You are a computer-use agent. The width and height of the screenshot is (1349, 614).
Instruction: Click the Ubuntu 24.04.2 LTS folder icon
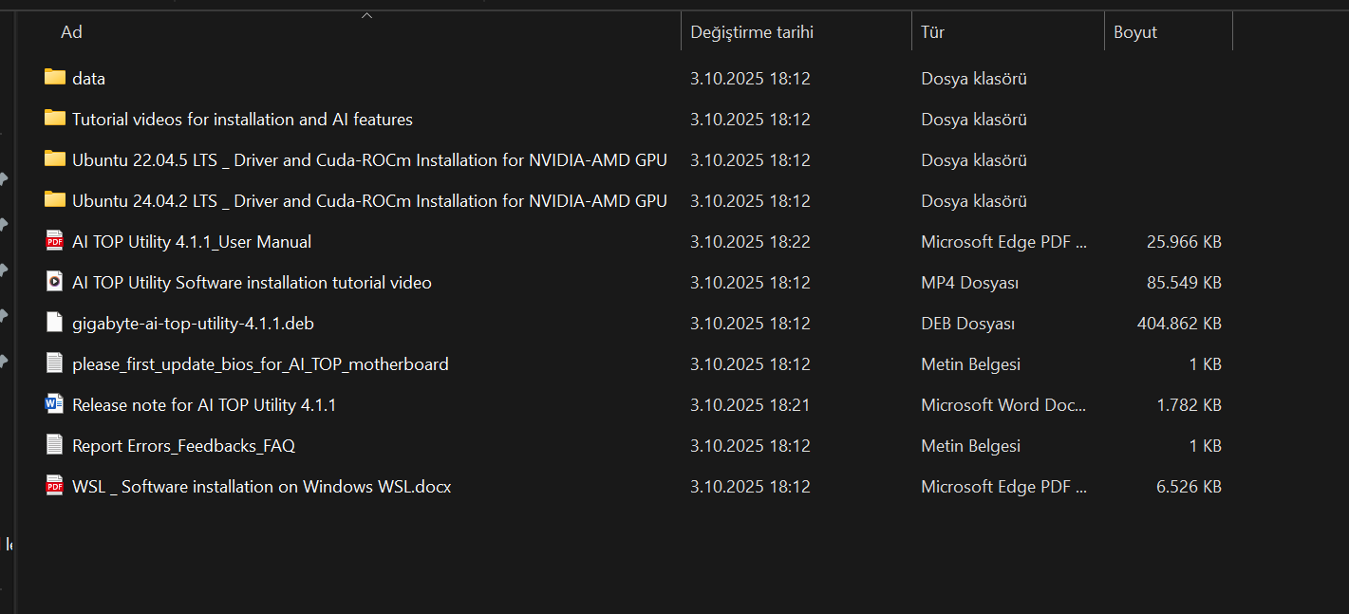[x=55, y=200]
